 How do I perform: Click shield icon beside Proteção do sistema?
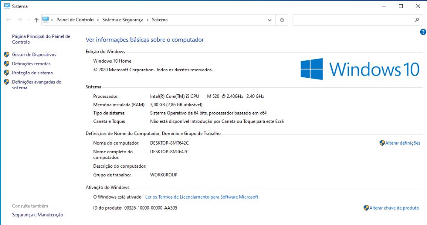click(x=6, y=73)
